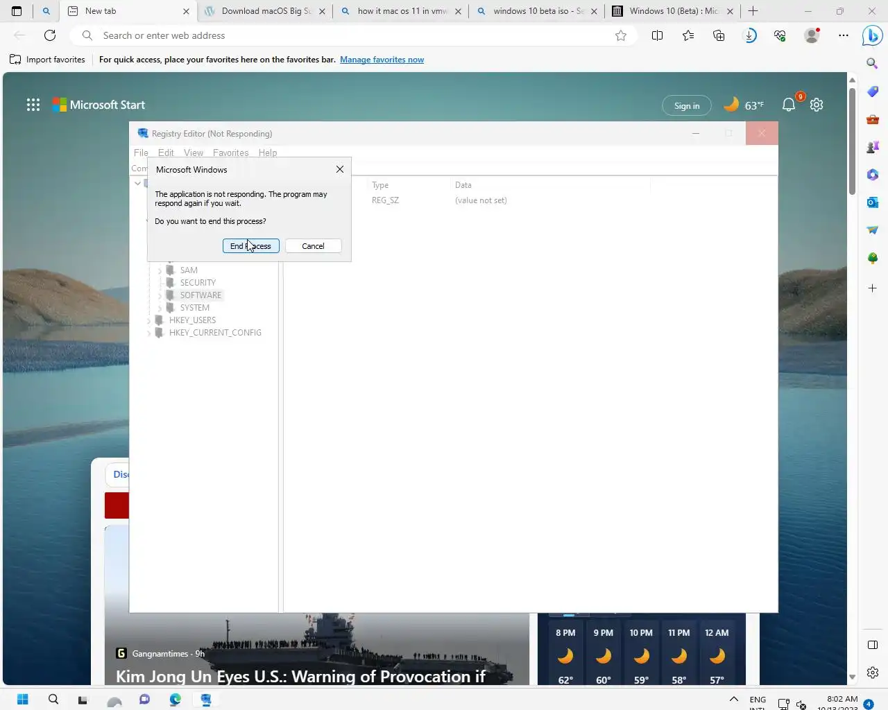Screen dimensions: 888x710
Task: Open Browser essentials heart icon
Action: pyautogui.click(x=780, y=35)
